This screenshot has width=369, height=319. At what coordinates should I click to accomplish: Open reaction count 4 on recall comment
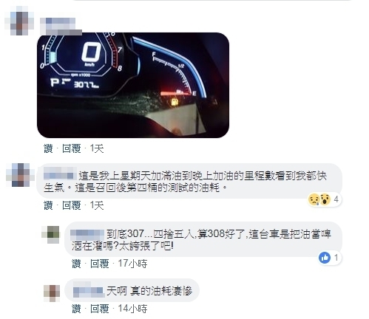tap(336, 199)
